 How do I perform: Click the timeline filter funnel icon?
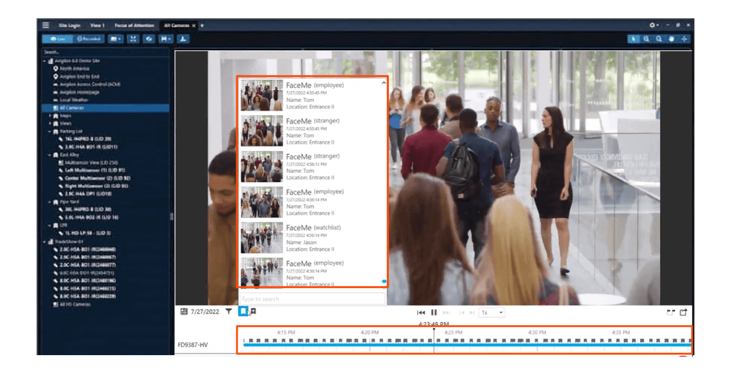pyautogui.click(x=228, y=311)
